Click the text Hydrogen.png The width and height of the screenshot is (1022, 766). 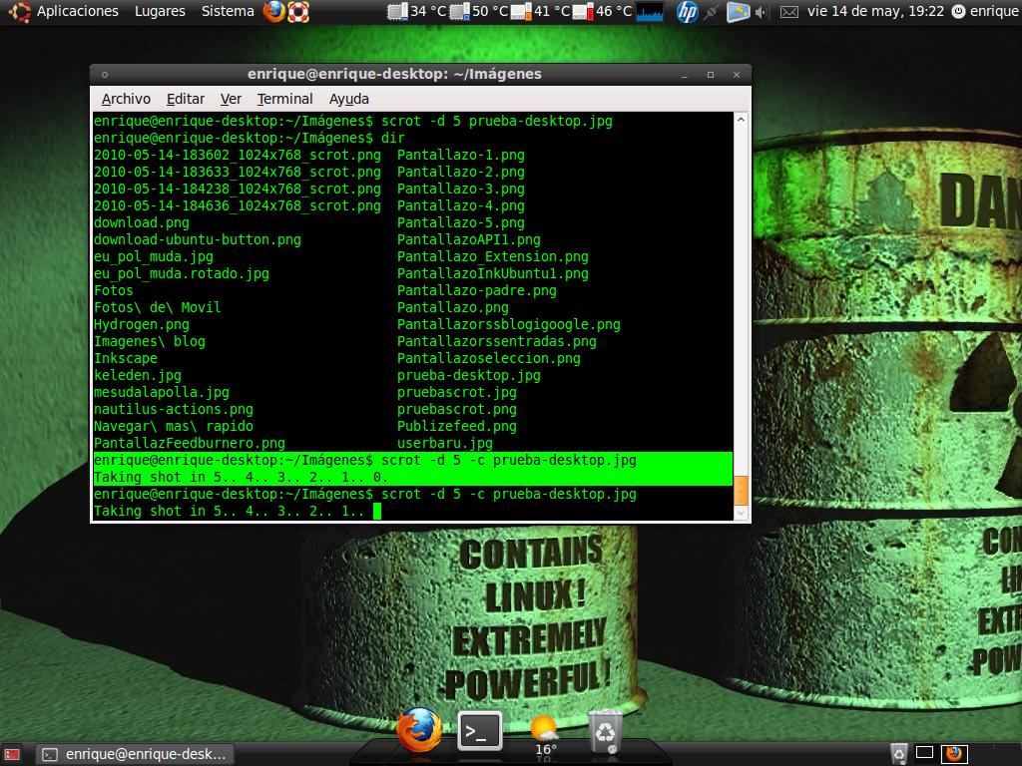[x=142, y=324]
